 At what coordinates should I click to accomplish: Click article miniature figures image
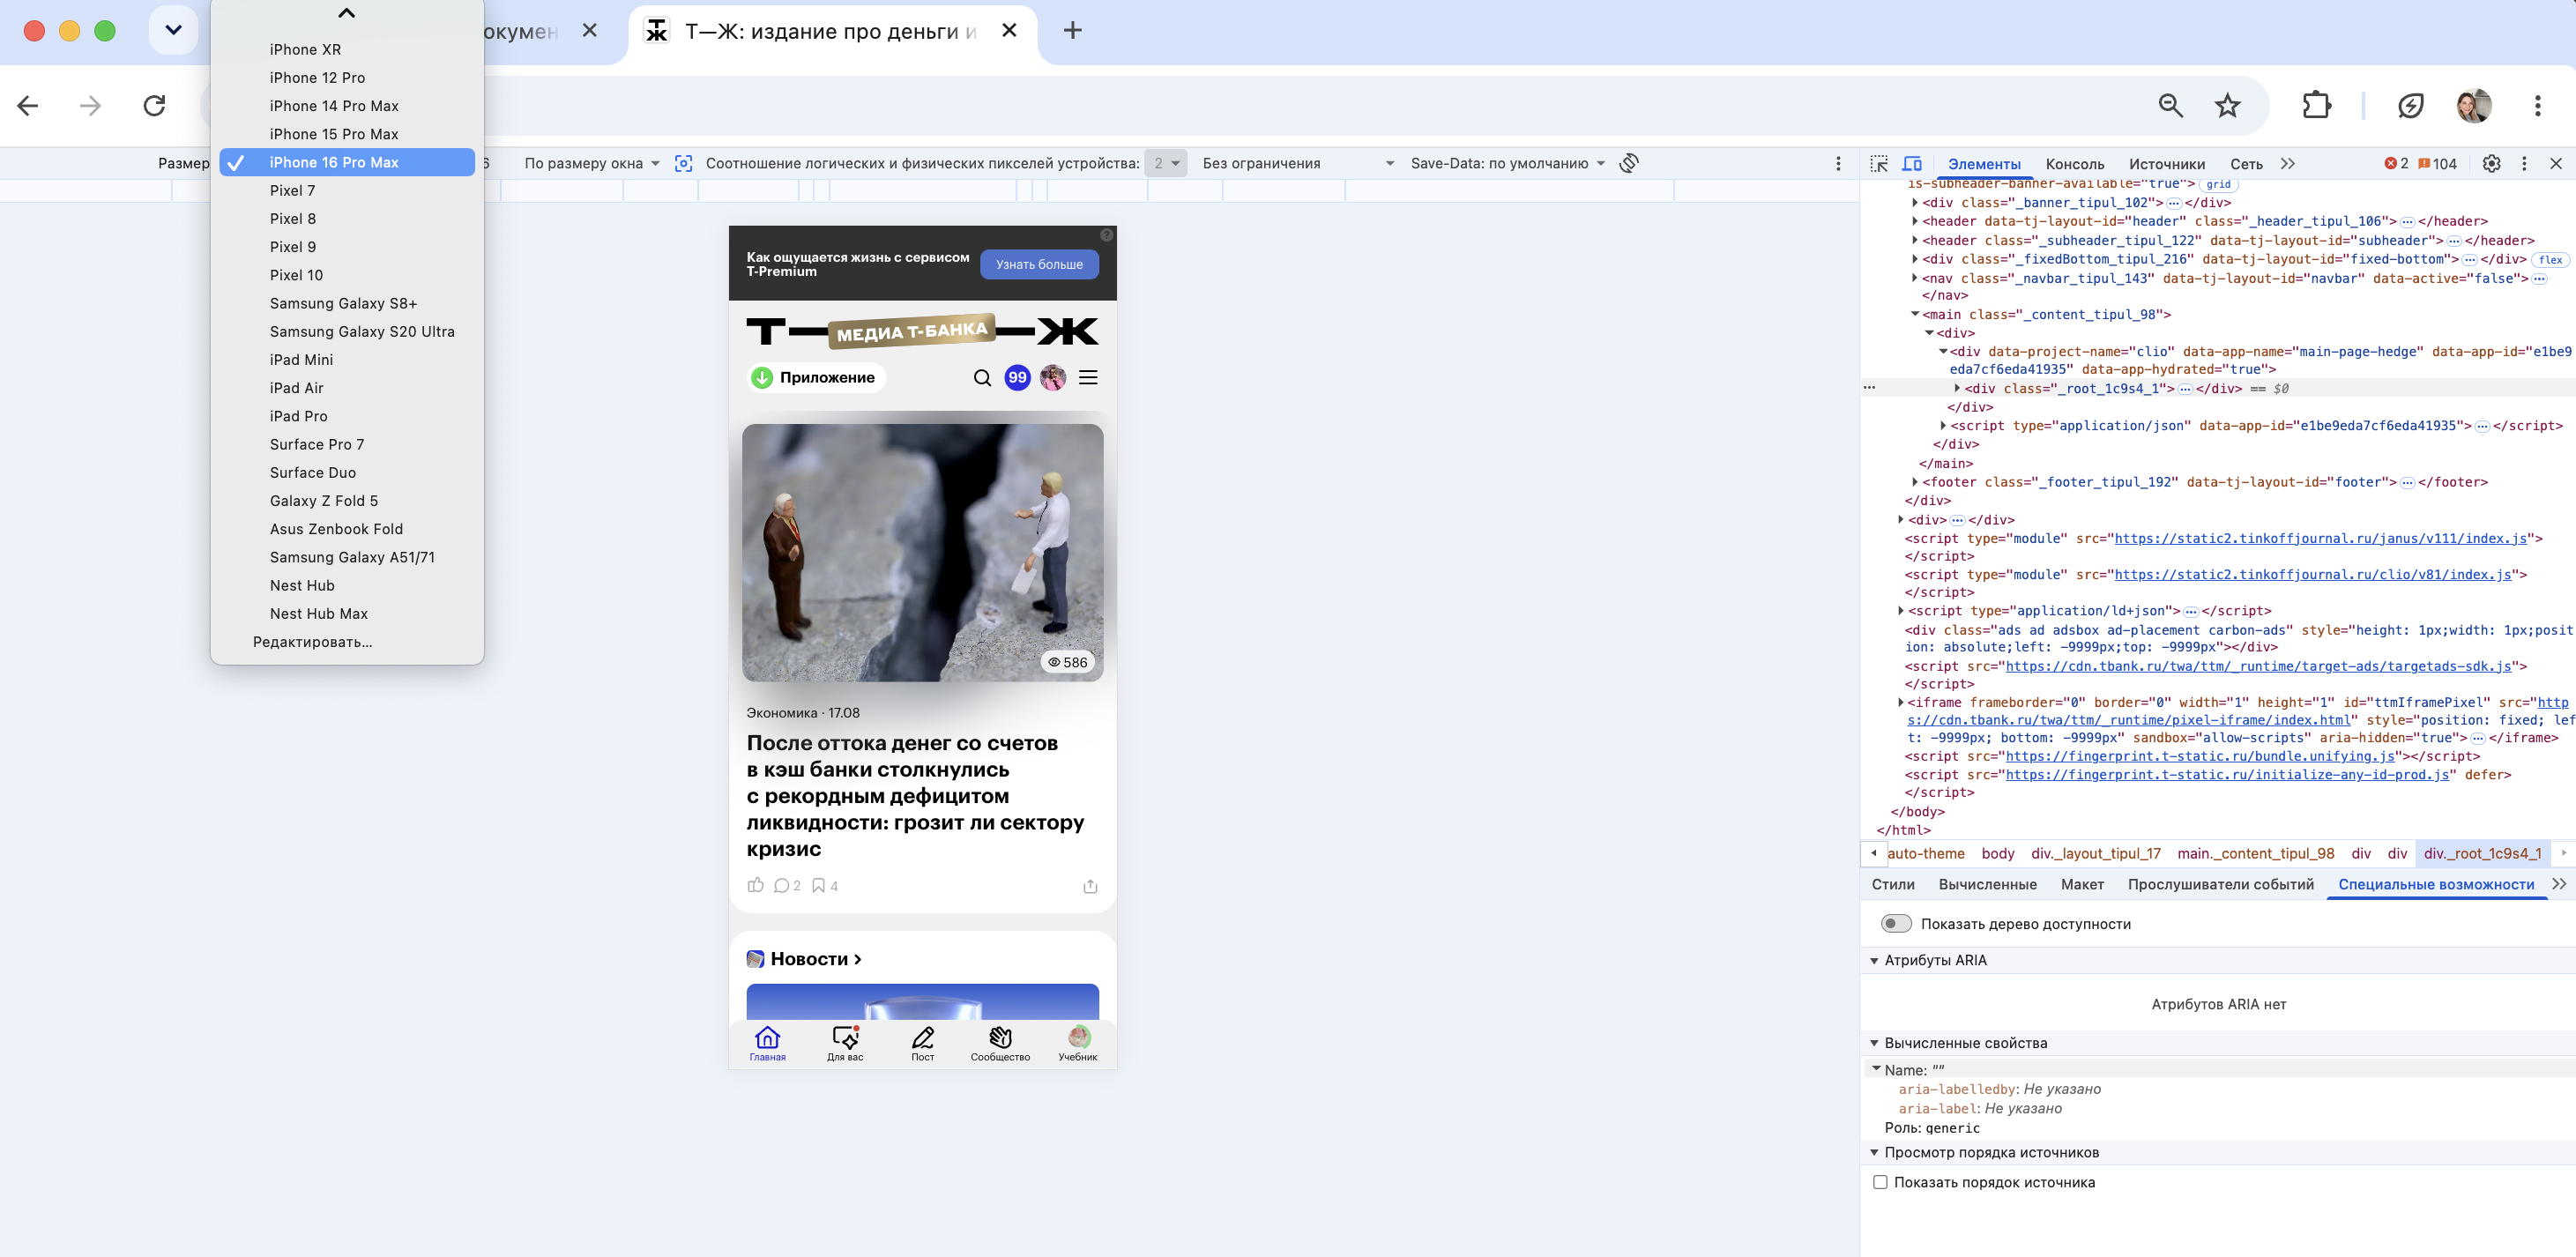922,552
